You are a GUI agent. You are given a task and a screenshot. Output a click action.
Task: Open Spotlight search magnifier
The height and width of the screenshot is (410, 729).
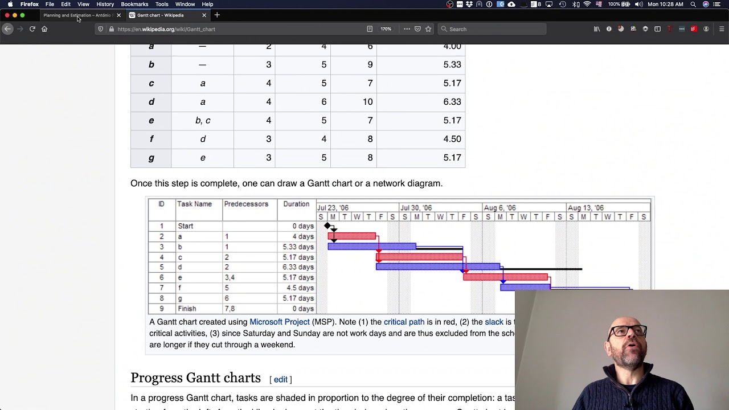pos(693,5)
